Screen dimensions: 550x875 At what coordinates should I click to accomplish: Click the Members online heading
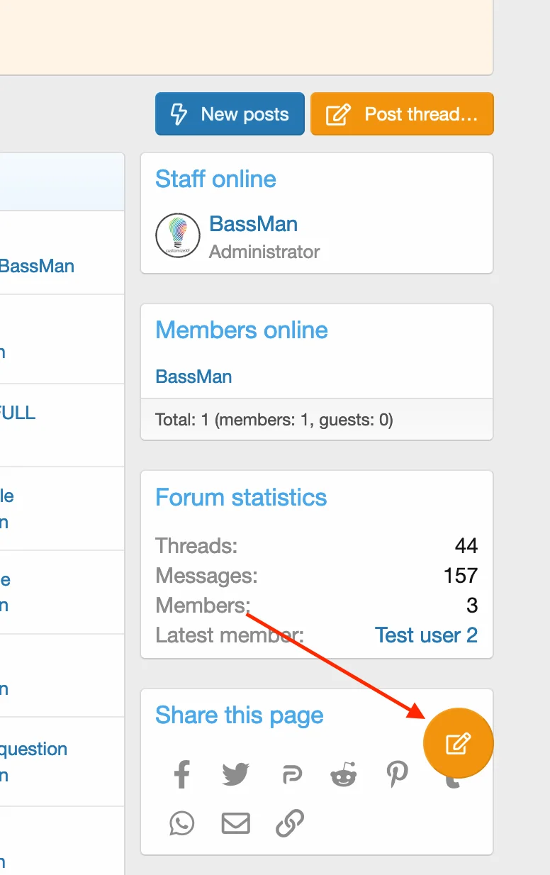pyautogui.click(x=241, y=330)
